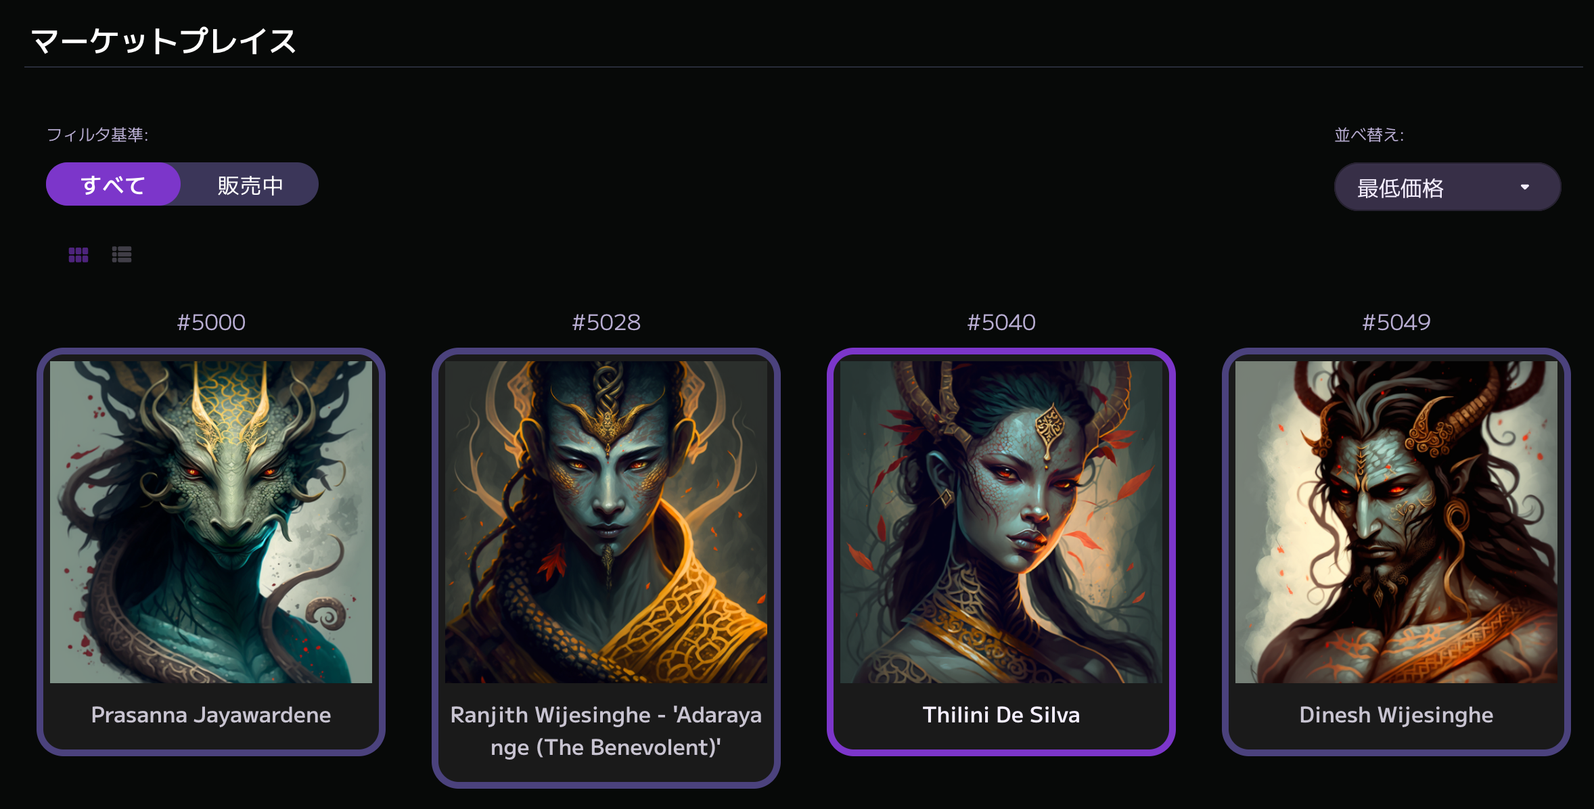Open the Dinesh Wijesinghe artwork thumbnail

tap(1396, 522)
